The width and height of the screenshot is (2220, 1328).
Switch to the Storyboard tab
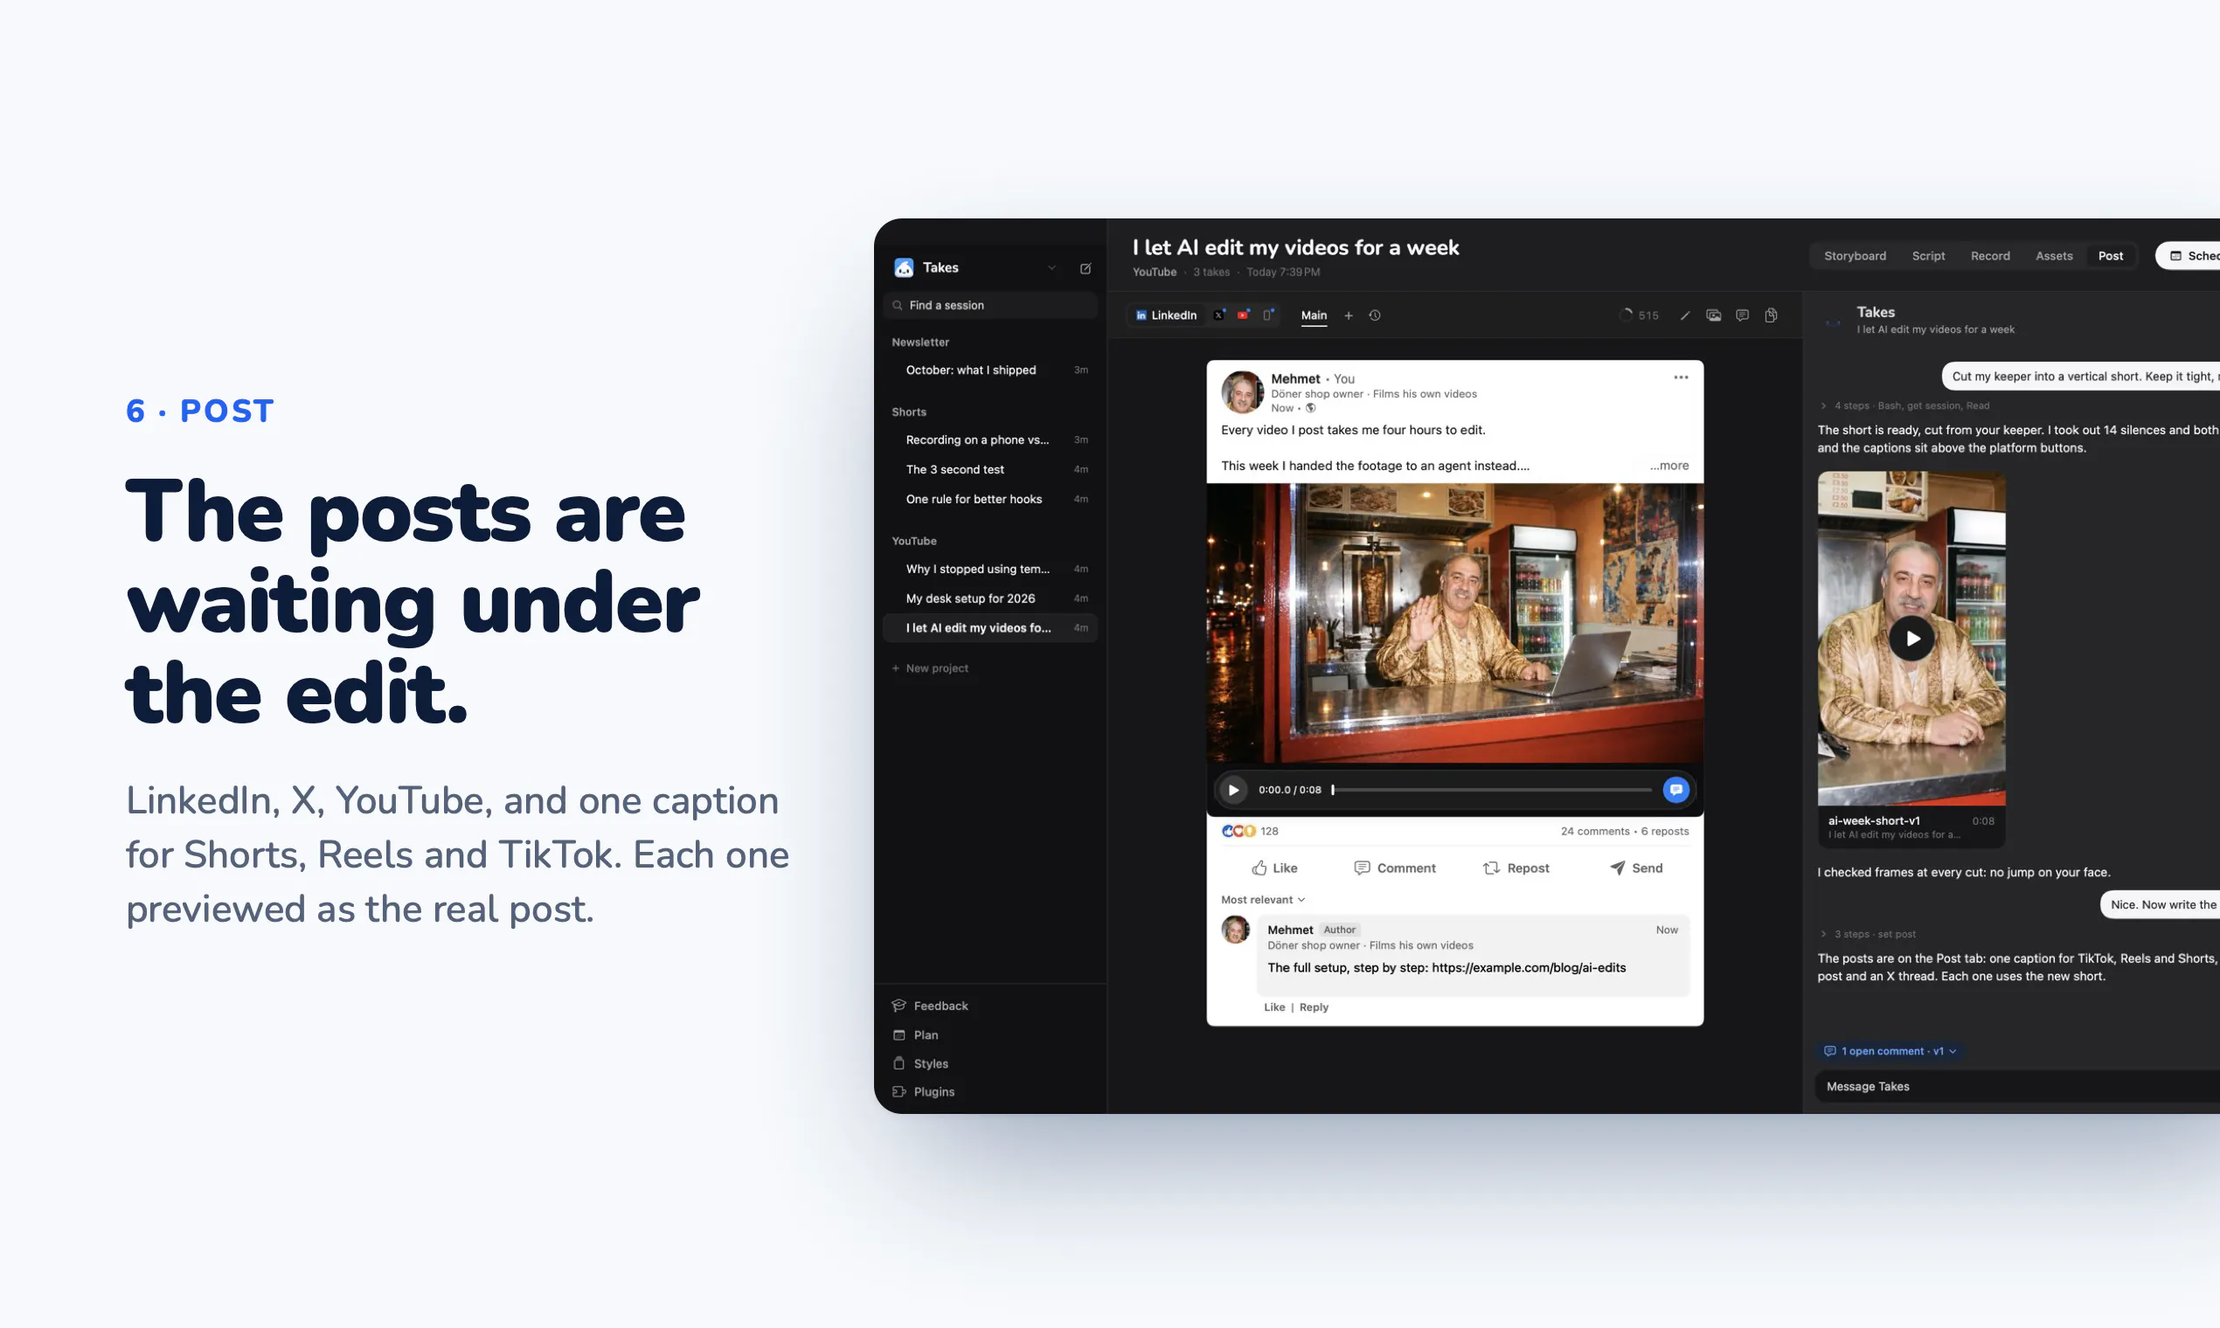click(1855, 256)
